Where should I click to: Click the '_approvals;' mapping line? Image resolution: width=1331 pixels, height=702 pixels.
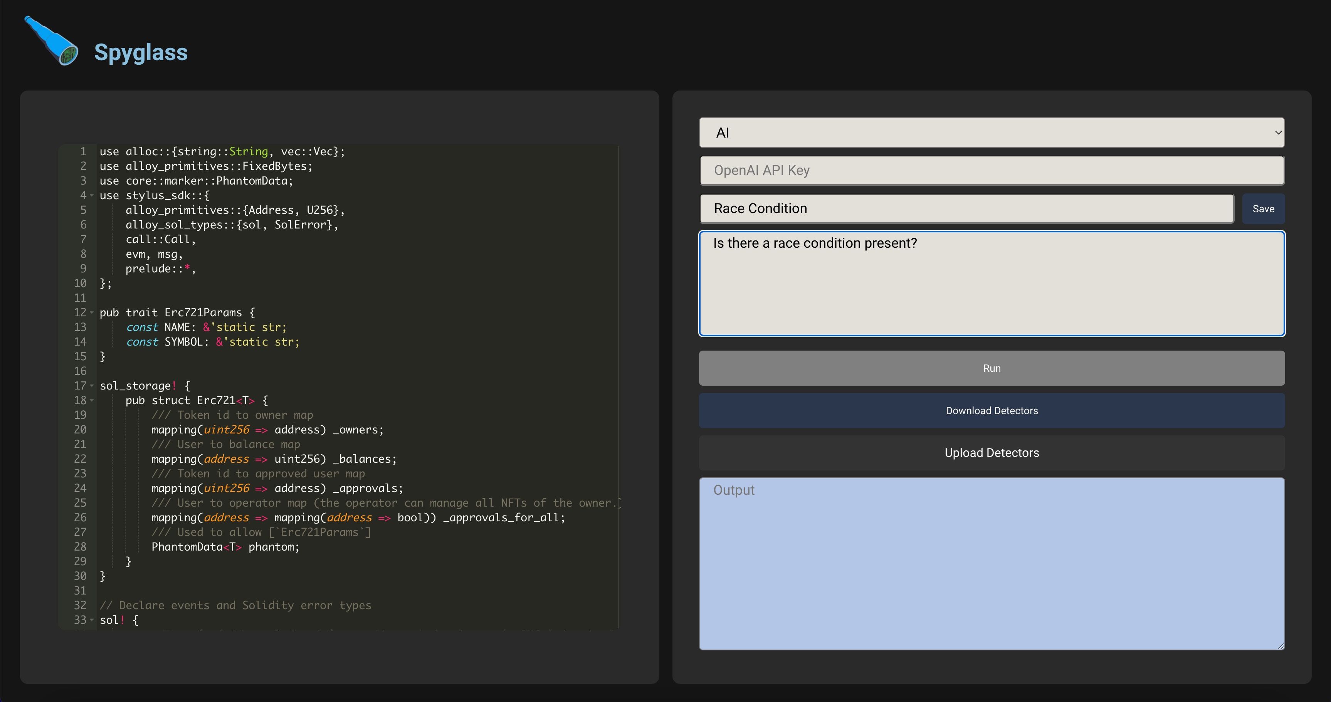coord(277,488)
